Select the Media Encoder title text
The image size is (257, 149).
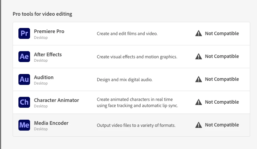click(51, 123)
